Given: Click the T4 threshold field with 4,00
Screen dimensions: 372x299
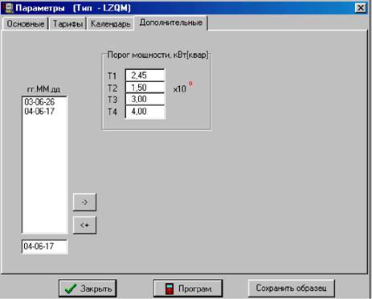Looking at the screenshot, I should (145, 112).
